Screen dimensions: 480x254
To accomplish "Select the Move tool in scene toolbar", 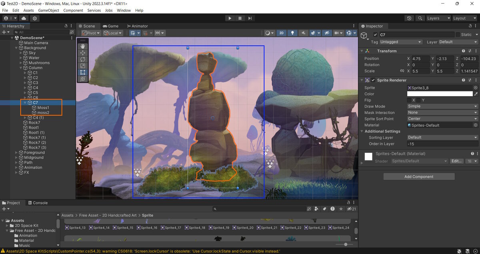I will [x=83, y=53].
